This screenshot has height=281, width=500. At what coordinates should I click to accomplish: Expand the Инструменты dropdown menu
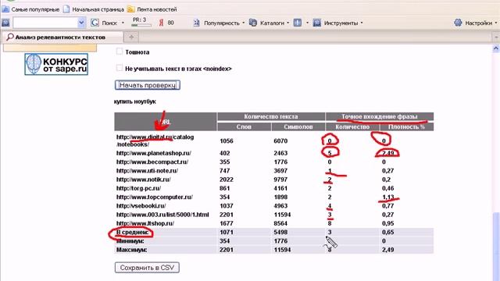pyautogui.click(x=361, y=23)
